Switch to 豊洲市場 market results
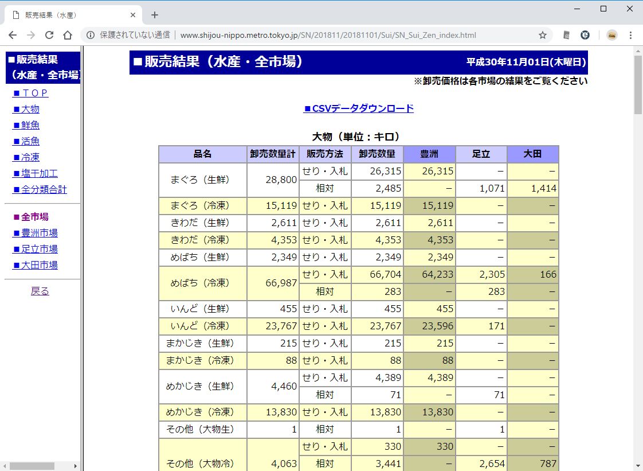 35,233
